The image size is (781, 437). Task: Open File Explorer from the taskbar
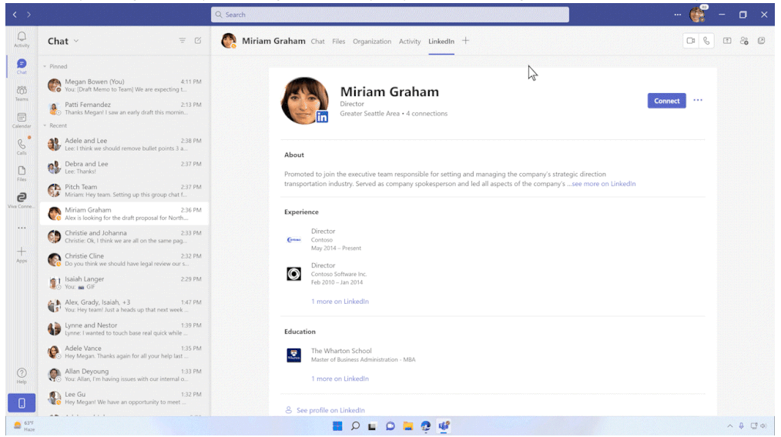[x=408, y=426]
